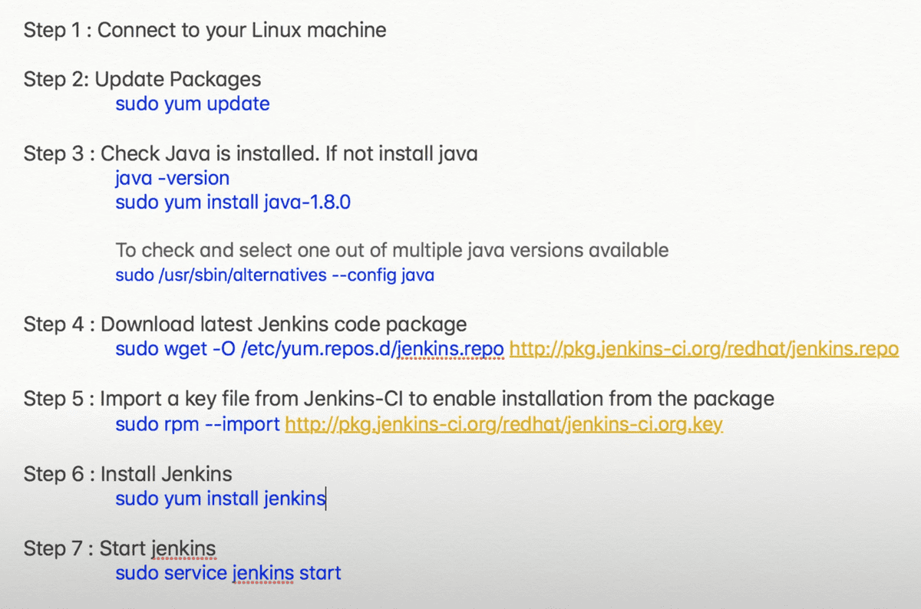Click the 'sudo yum install jenkins' command
The width and height of the screenshot is (921, 609).
pyautogui.click(x=220, y=499)
